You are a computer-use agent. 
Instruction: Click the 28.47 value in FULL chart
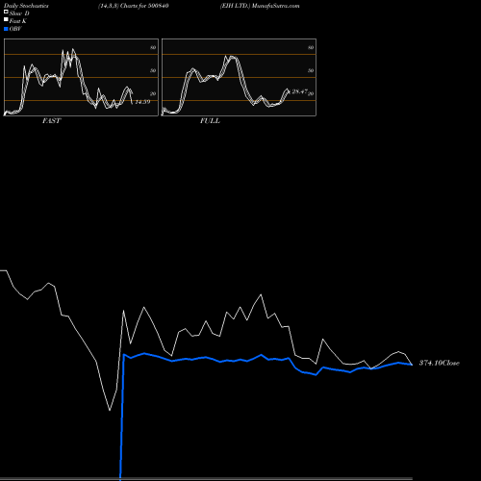point(300,91)
